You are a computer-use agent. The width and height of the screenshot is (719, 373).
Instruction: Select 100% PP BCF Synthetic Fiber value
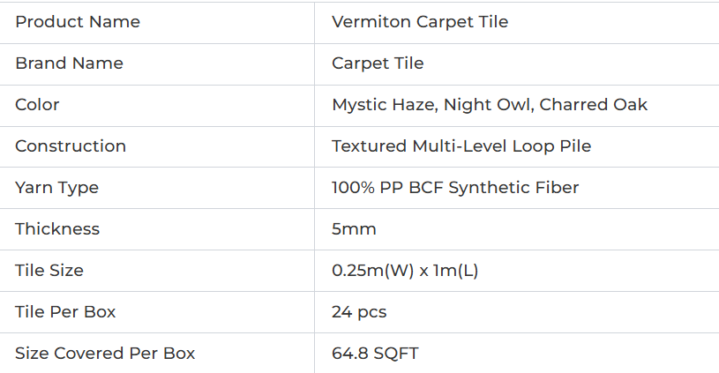point(455,188)
